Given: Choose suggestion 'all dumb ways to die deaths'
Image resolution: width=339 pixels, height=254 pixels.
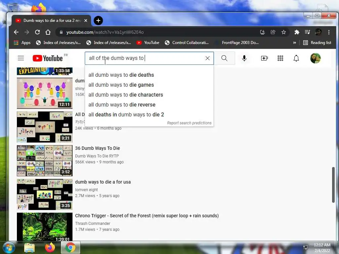Looking at the screenshot, I should (x=149, y=75).
